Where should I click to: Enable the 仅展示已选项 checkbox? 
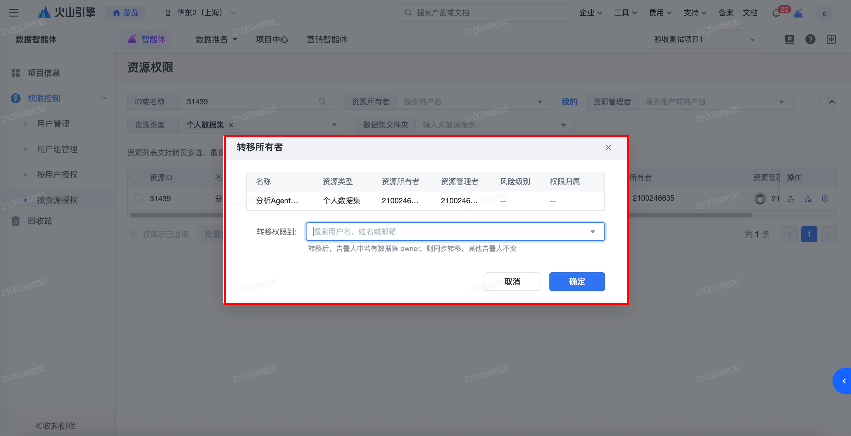[134, 234]
